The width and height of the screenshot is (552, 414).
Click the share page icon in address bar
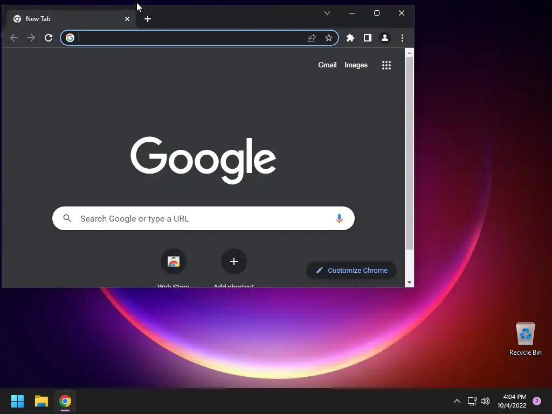pos(312,38)
